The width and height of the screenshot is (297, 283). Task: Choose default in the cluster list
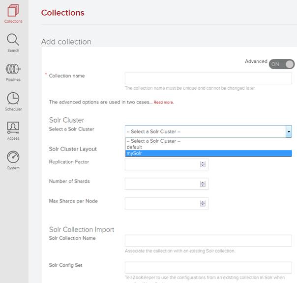point(208,147)
